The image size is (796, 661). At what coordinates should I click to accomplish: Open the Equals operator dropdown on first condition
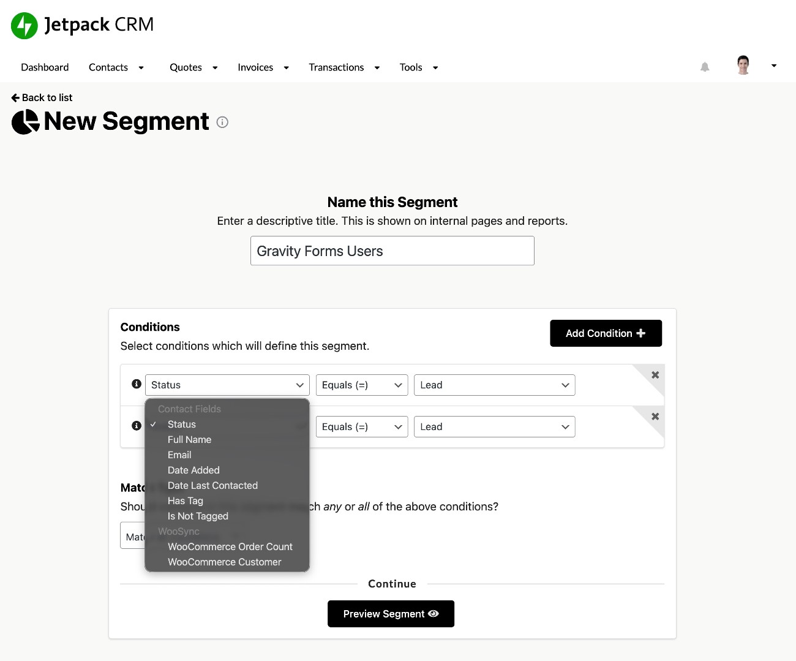[361, 385]
